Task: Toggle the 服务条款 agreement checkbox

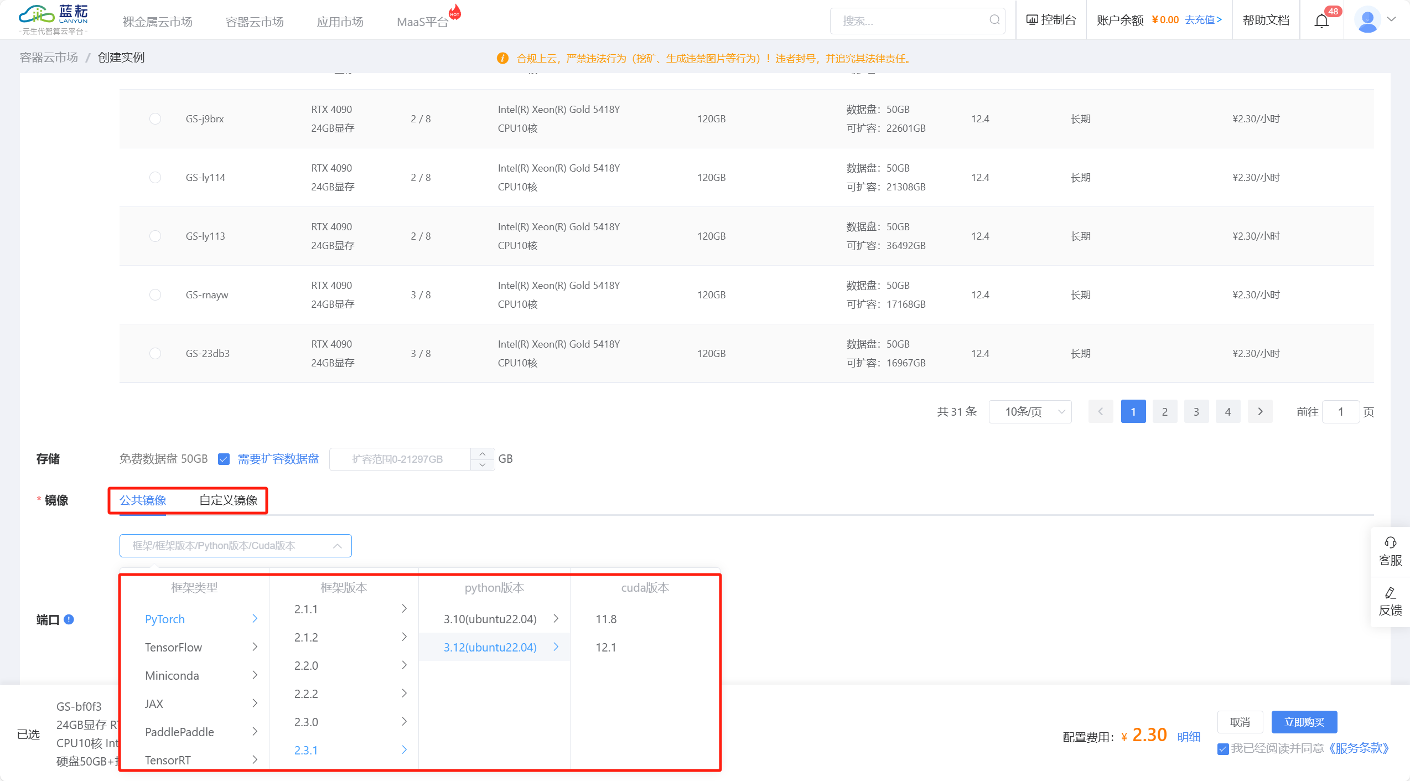Action: tap(1223, 749)
